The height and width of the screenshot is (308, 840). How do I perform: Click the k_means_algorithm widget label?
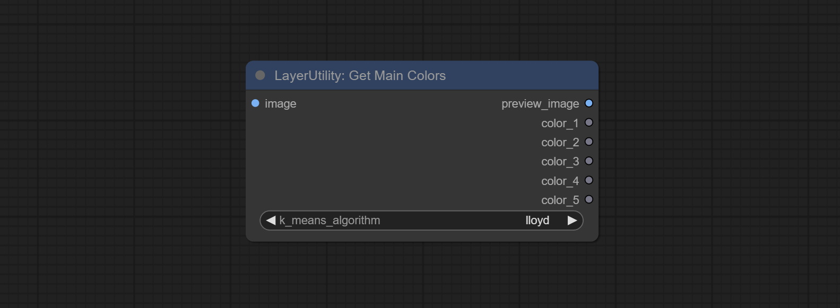point(330,221)
